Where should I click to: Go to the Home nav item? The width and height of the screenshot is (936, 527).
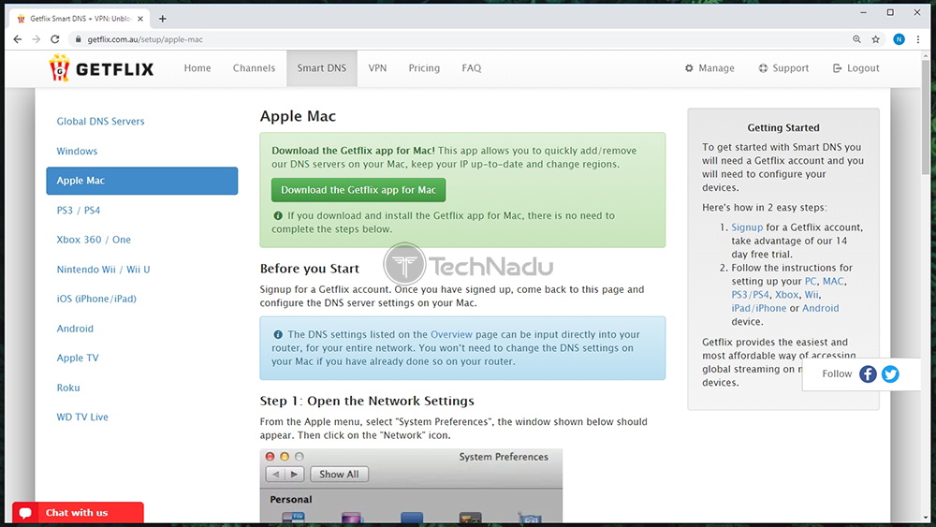pyautogui.click(x=197, y=68)
